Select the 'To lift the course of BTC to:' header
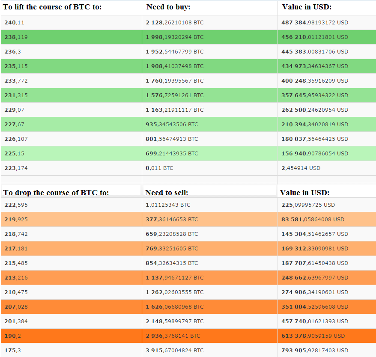 click(x=52, y=7)
